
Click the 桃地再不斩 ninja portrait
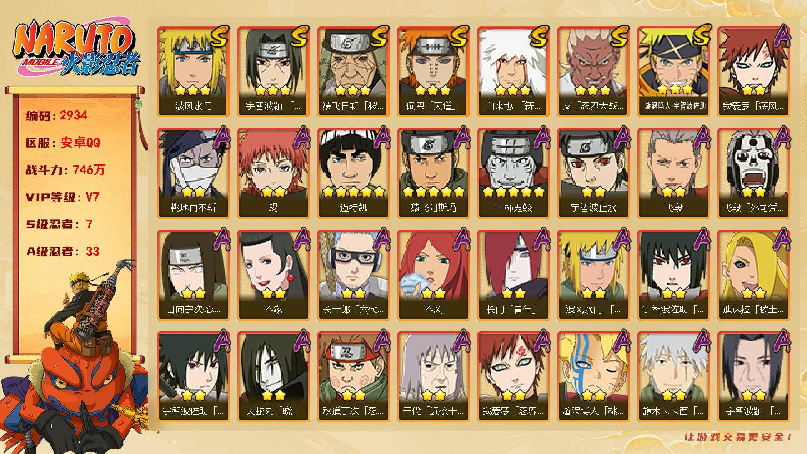click(193, 173)
